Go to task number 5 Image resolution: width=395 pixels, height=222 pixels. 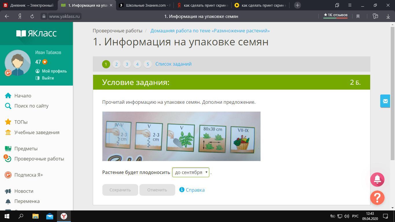coord(148,64)
